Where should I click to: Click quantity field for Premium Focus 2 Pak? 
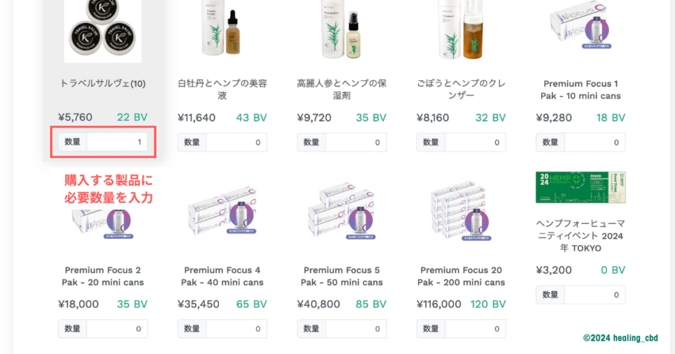[x=117, y=329]
